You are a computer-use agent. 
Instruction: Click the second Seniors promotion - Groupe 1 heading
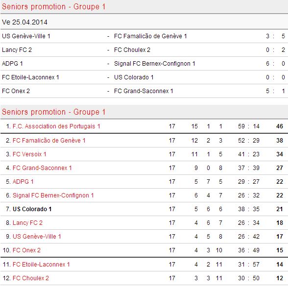[x=53, y=112]
